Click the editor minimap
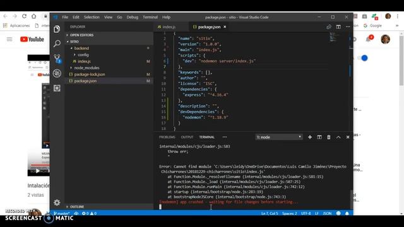The height and width of the screenshot is (227, 404). (335, 37)
